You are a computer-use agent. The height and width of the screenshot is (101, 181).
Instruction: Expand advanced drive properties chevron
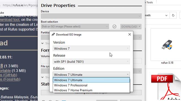(x=42, y=43)
